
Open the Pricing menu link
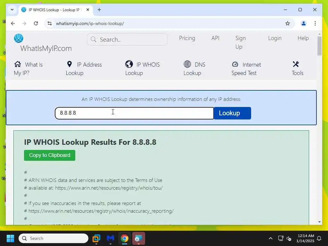tap(187, 38)
